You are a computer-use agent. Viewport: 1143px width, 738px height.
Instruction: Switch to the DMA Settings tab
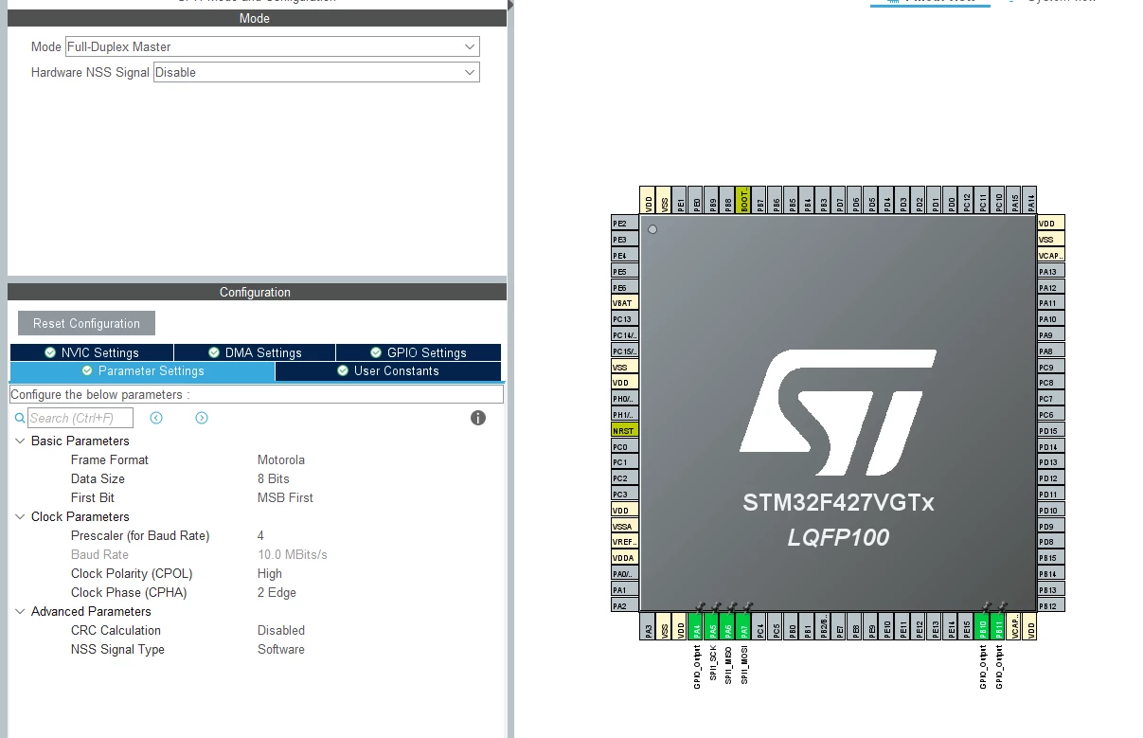click(255, 352)
